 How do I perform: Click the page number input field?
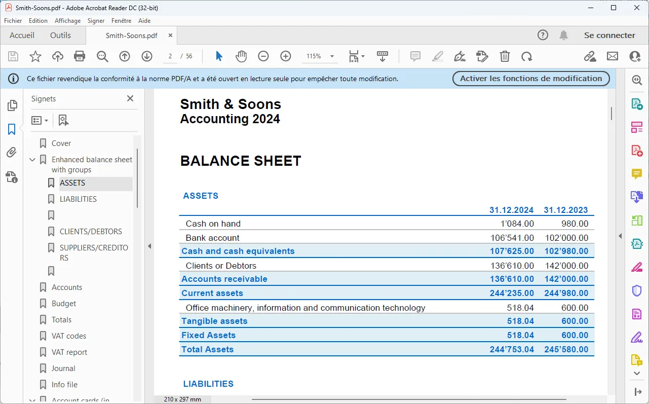170,56
